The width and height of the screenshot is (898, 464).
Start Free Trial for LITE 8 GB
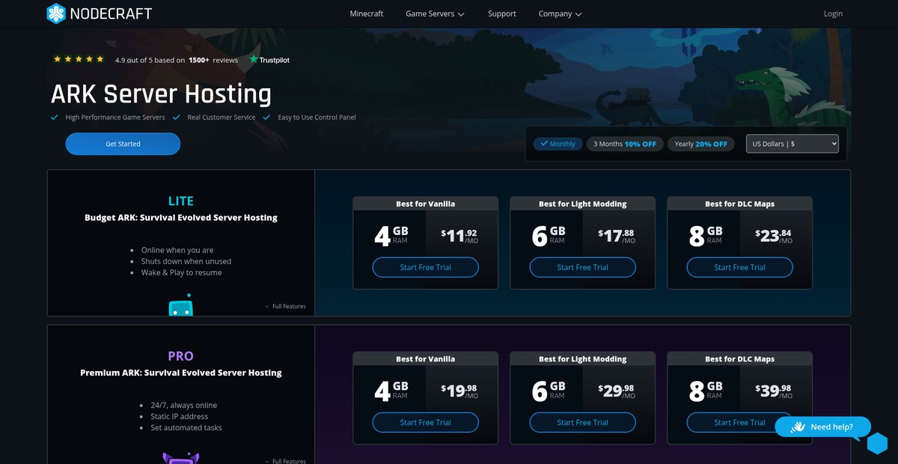click(x=739, y=267)
